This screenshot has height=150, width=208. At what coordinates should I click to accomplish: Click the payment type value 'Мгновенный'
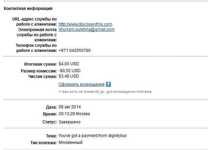(71, 142)
